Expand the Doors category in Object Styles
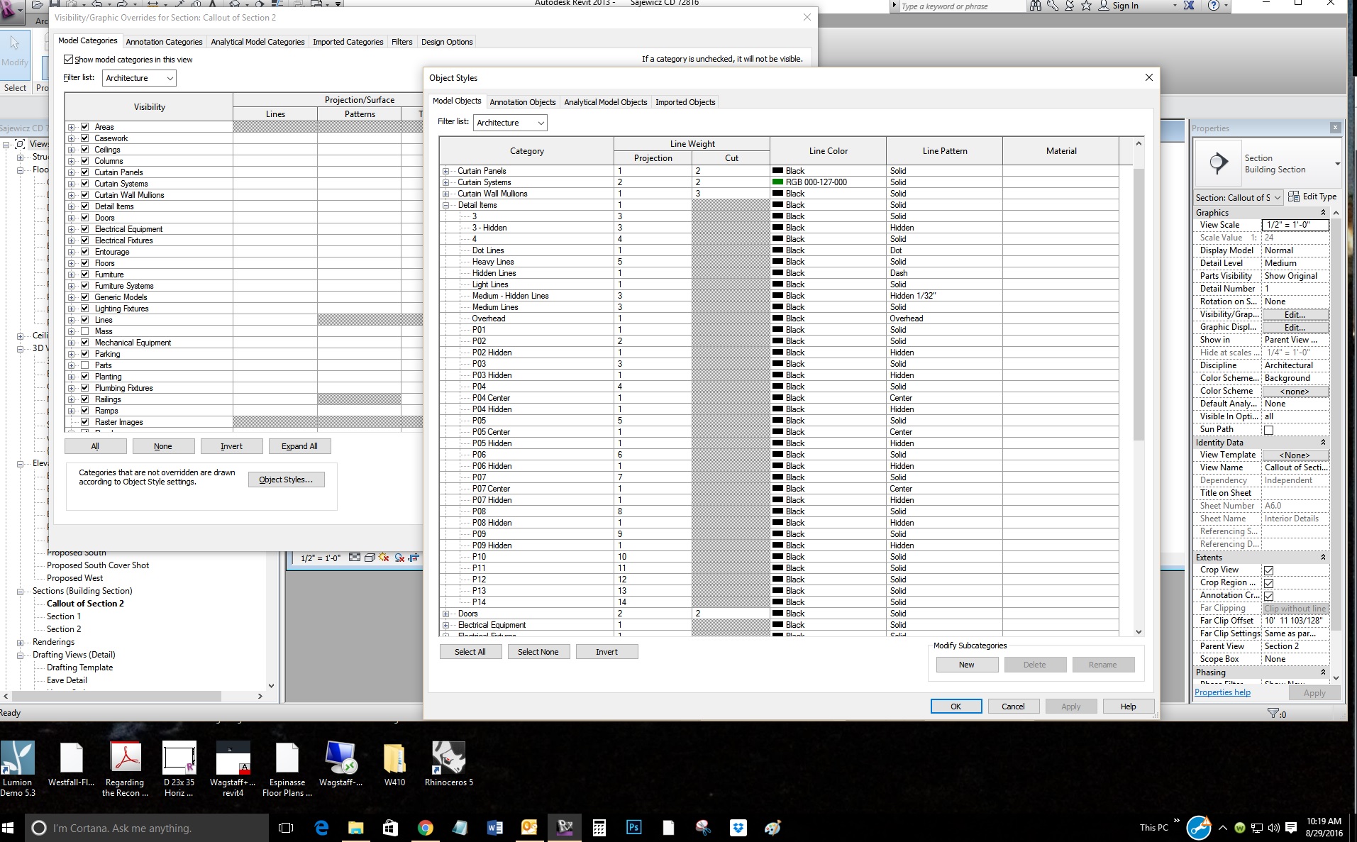Image resolution: width=1357 pixels, height=842 pixels. click(446, 614)
